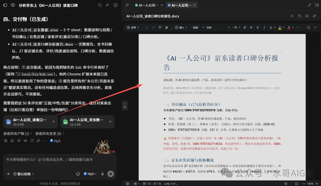The image size is (321, 186).
Task: Open the 插入 dropdown
Action: click(x=181, y=28)
